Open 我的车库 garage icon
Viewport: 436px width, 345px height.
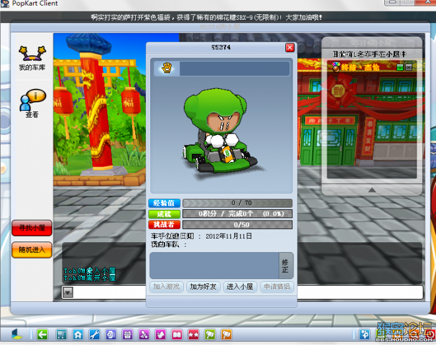32,59
